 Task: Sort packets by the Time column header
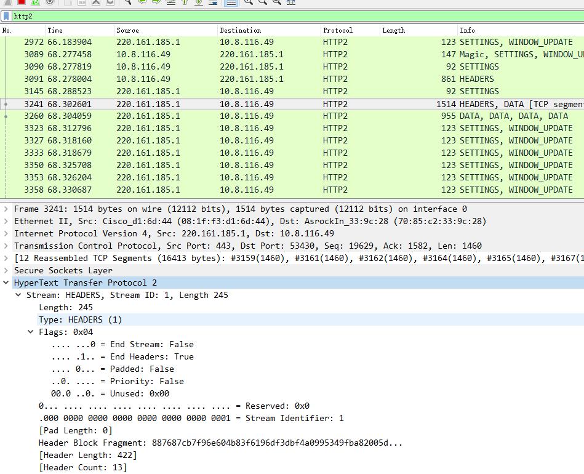pyautogui.click(x=55, y=30)
